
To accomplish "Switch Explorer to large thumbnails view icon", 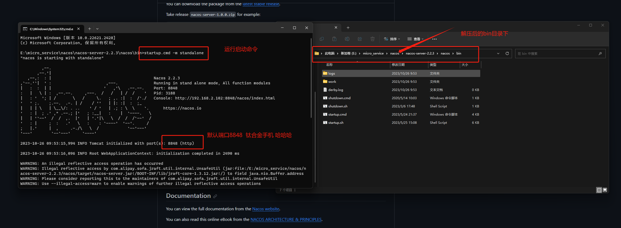I will (605, 190).
